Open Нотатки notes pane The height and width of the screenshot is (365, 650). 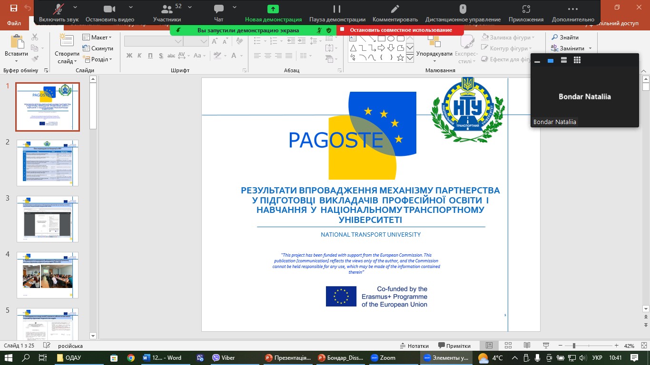coord(414,346)
